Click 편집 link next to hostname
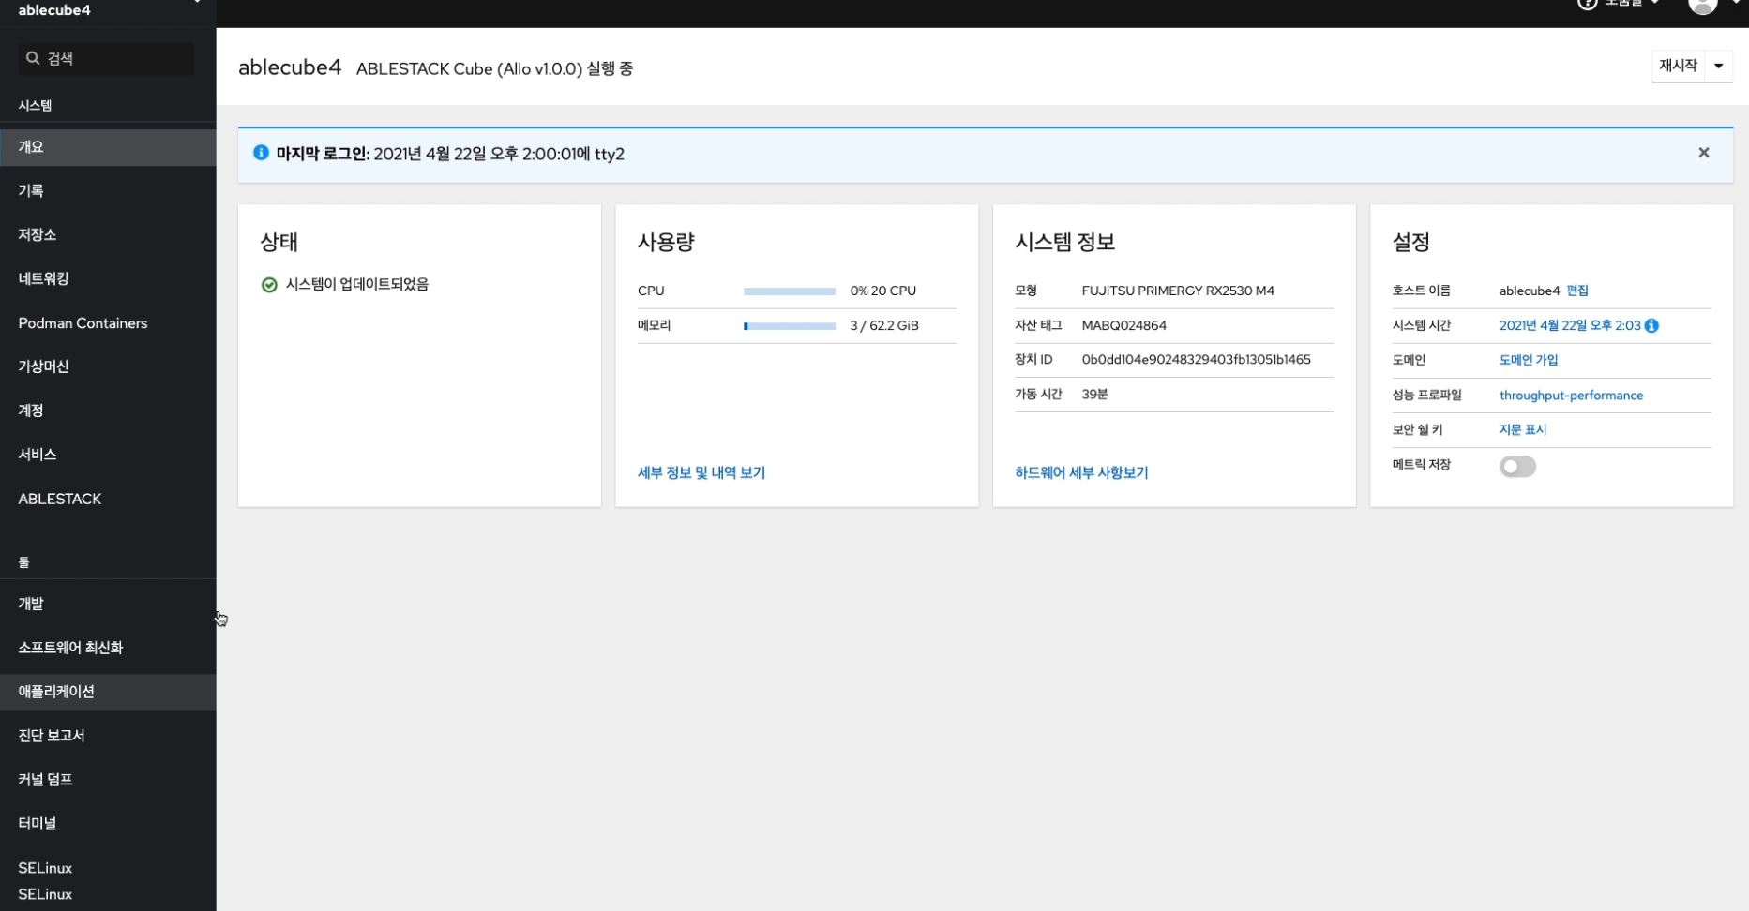1749x911 pixels. click(1577, 291)
